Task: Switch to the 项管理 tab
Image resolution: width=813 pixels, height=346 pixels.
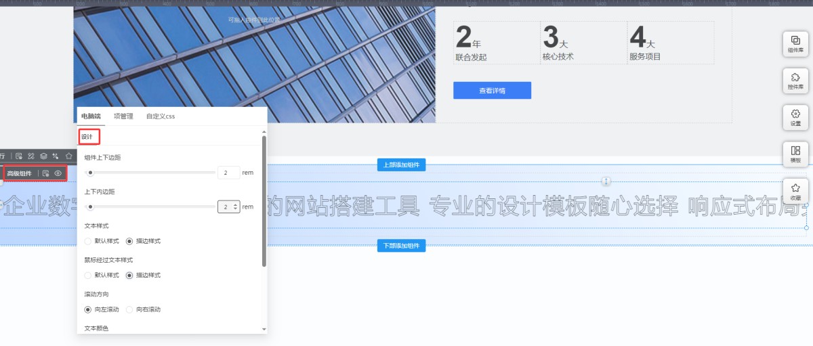Action: (123, 116)
